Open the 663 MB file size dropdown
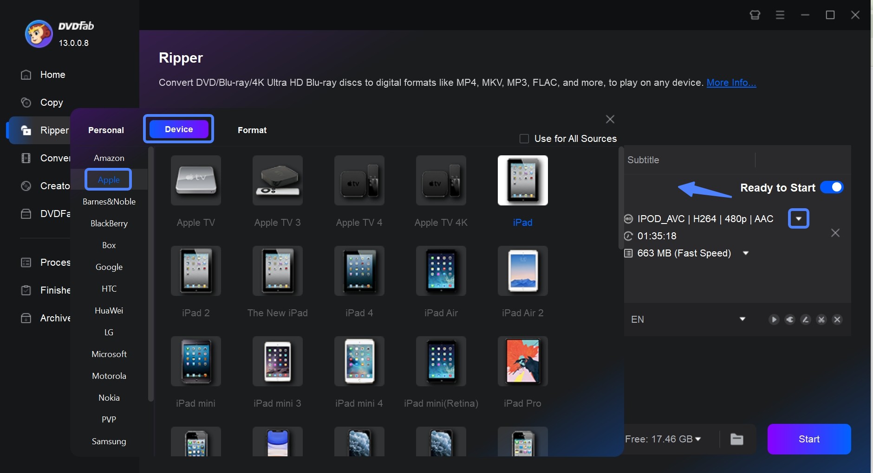 (x=746, y=253)
